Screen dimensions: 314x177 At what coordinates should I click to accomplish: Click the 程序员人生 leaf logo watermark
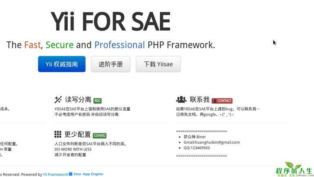tap(294, 169)
